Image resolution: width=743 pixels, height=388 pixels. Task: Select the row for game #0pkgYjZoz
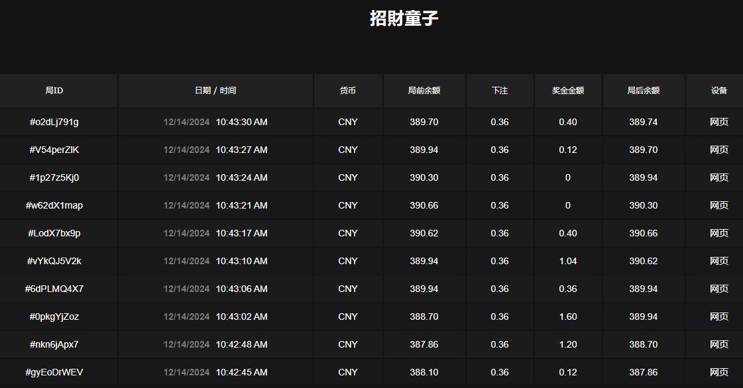(54, 316)
